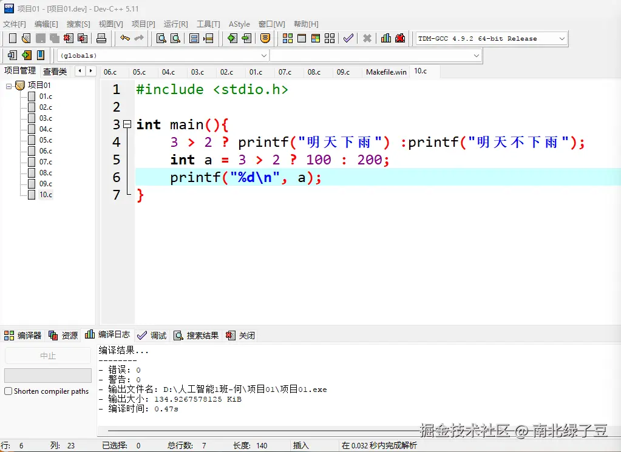Create a new source file from toolbar
This screenshot has width=621, height=452.
tap(13, 38)
